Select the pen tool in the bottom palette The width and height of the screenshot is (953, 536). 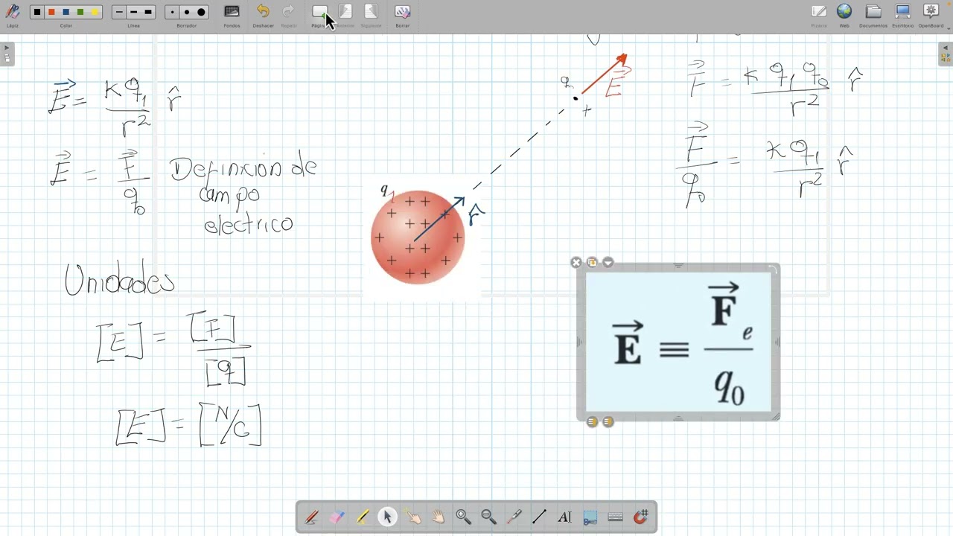[x=311, y=517]
